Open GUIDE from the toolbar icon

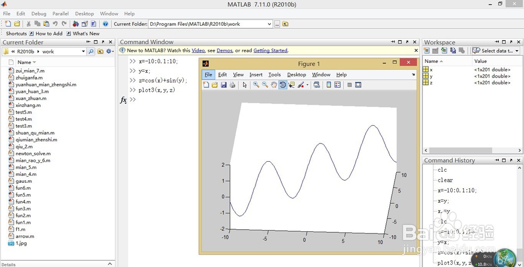pos(84,24)
